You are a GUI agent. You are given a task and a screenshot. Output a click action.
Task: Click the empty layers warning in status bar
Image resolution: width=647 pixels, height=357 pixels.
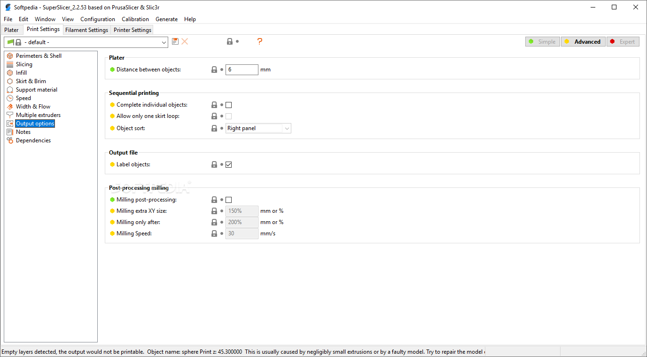[242, 351]
